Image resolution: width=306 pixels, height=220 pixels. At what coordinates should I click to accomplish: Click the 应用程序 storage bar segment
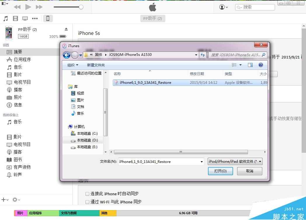click(43, 213)
